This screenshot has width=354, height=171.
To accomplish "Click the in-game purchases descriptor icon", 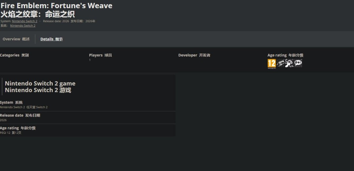I will point(281,63).
